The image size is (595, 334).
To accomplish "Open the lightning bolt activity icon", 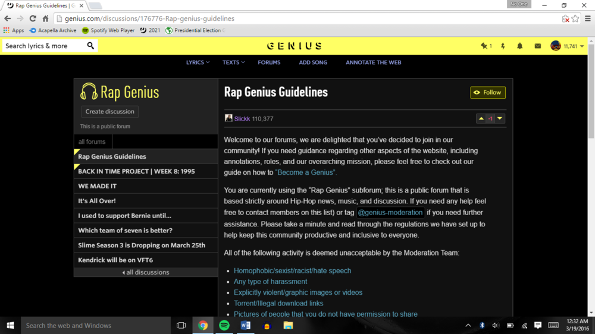I will 503,46.
